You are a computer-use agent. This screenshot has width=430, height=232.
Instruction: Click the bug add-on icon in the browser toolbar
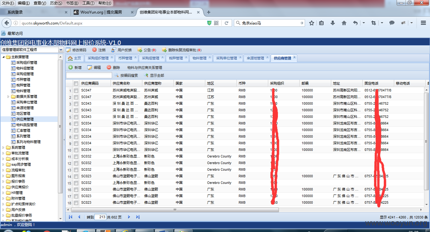coord(403,23)
